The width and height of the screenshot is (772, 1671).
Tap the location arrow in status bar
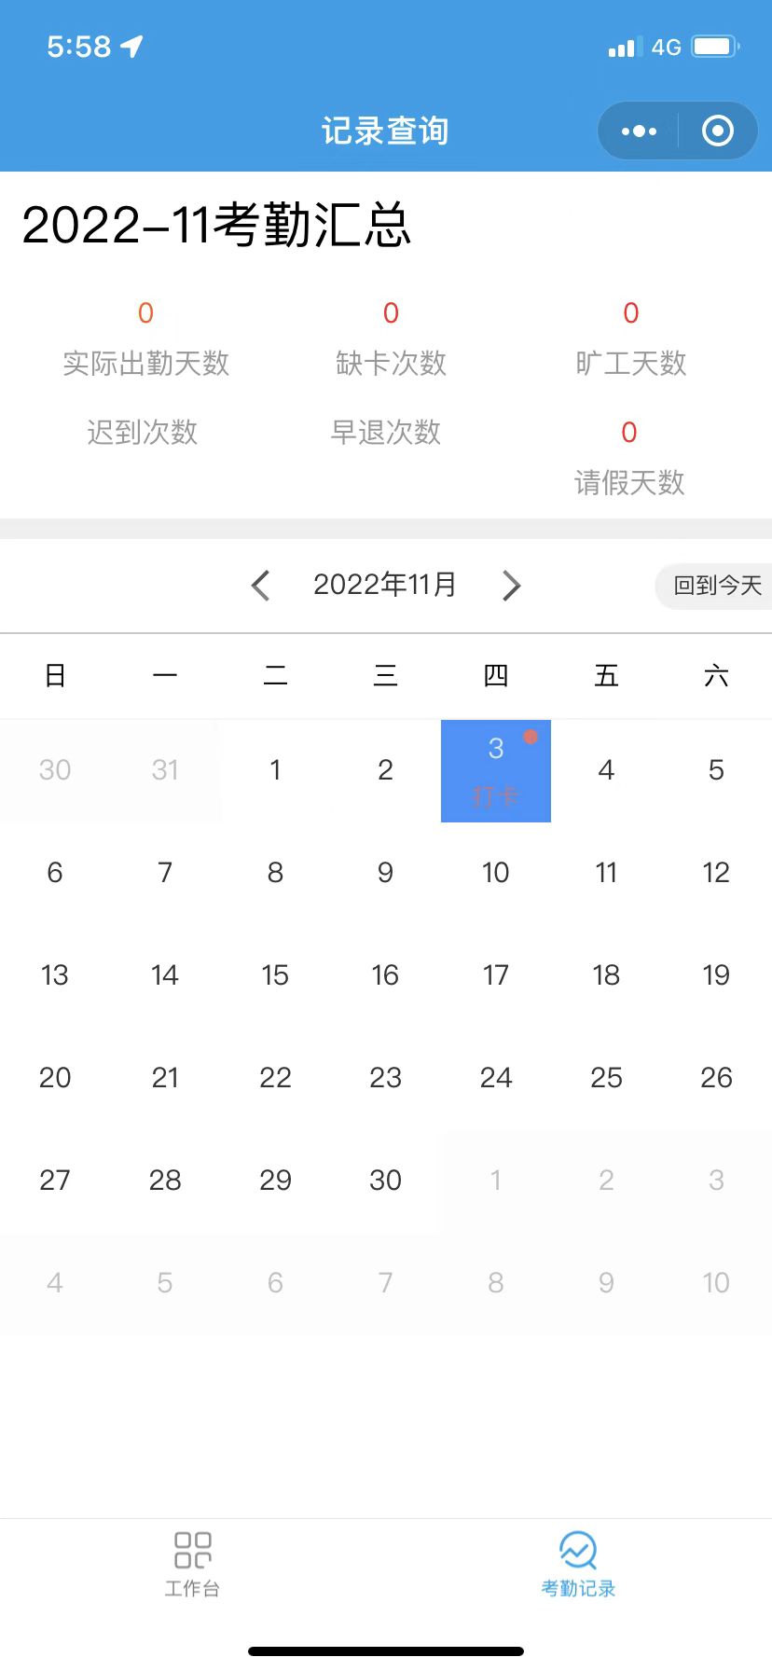coord(132,47)
